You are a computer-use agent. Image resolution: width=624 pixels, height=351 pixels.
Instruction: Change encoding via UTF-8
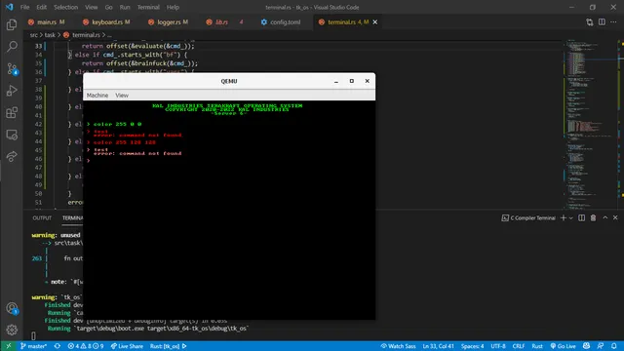click(x=498, y=346)
